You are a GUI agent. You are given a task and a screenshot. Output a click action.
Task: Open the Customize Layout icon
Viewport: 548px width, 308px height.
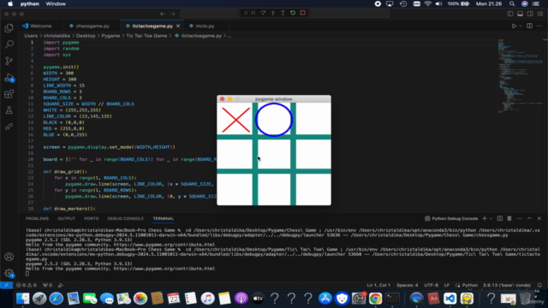point(540,14)
